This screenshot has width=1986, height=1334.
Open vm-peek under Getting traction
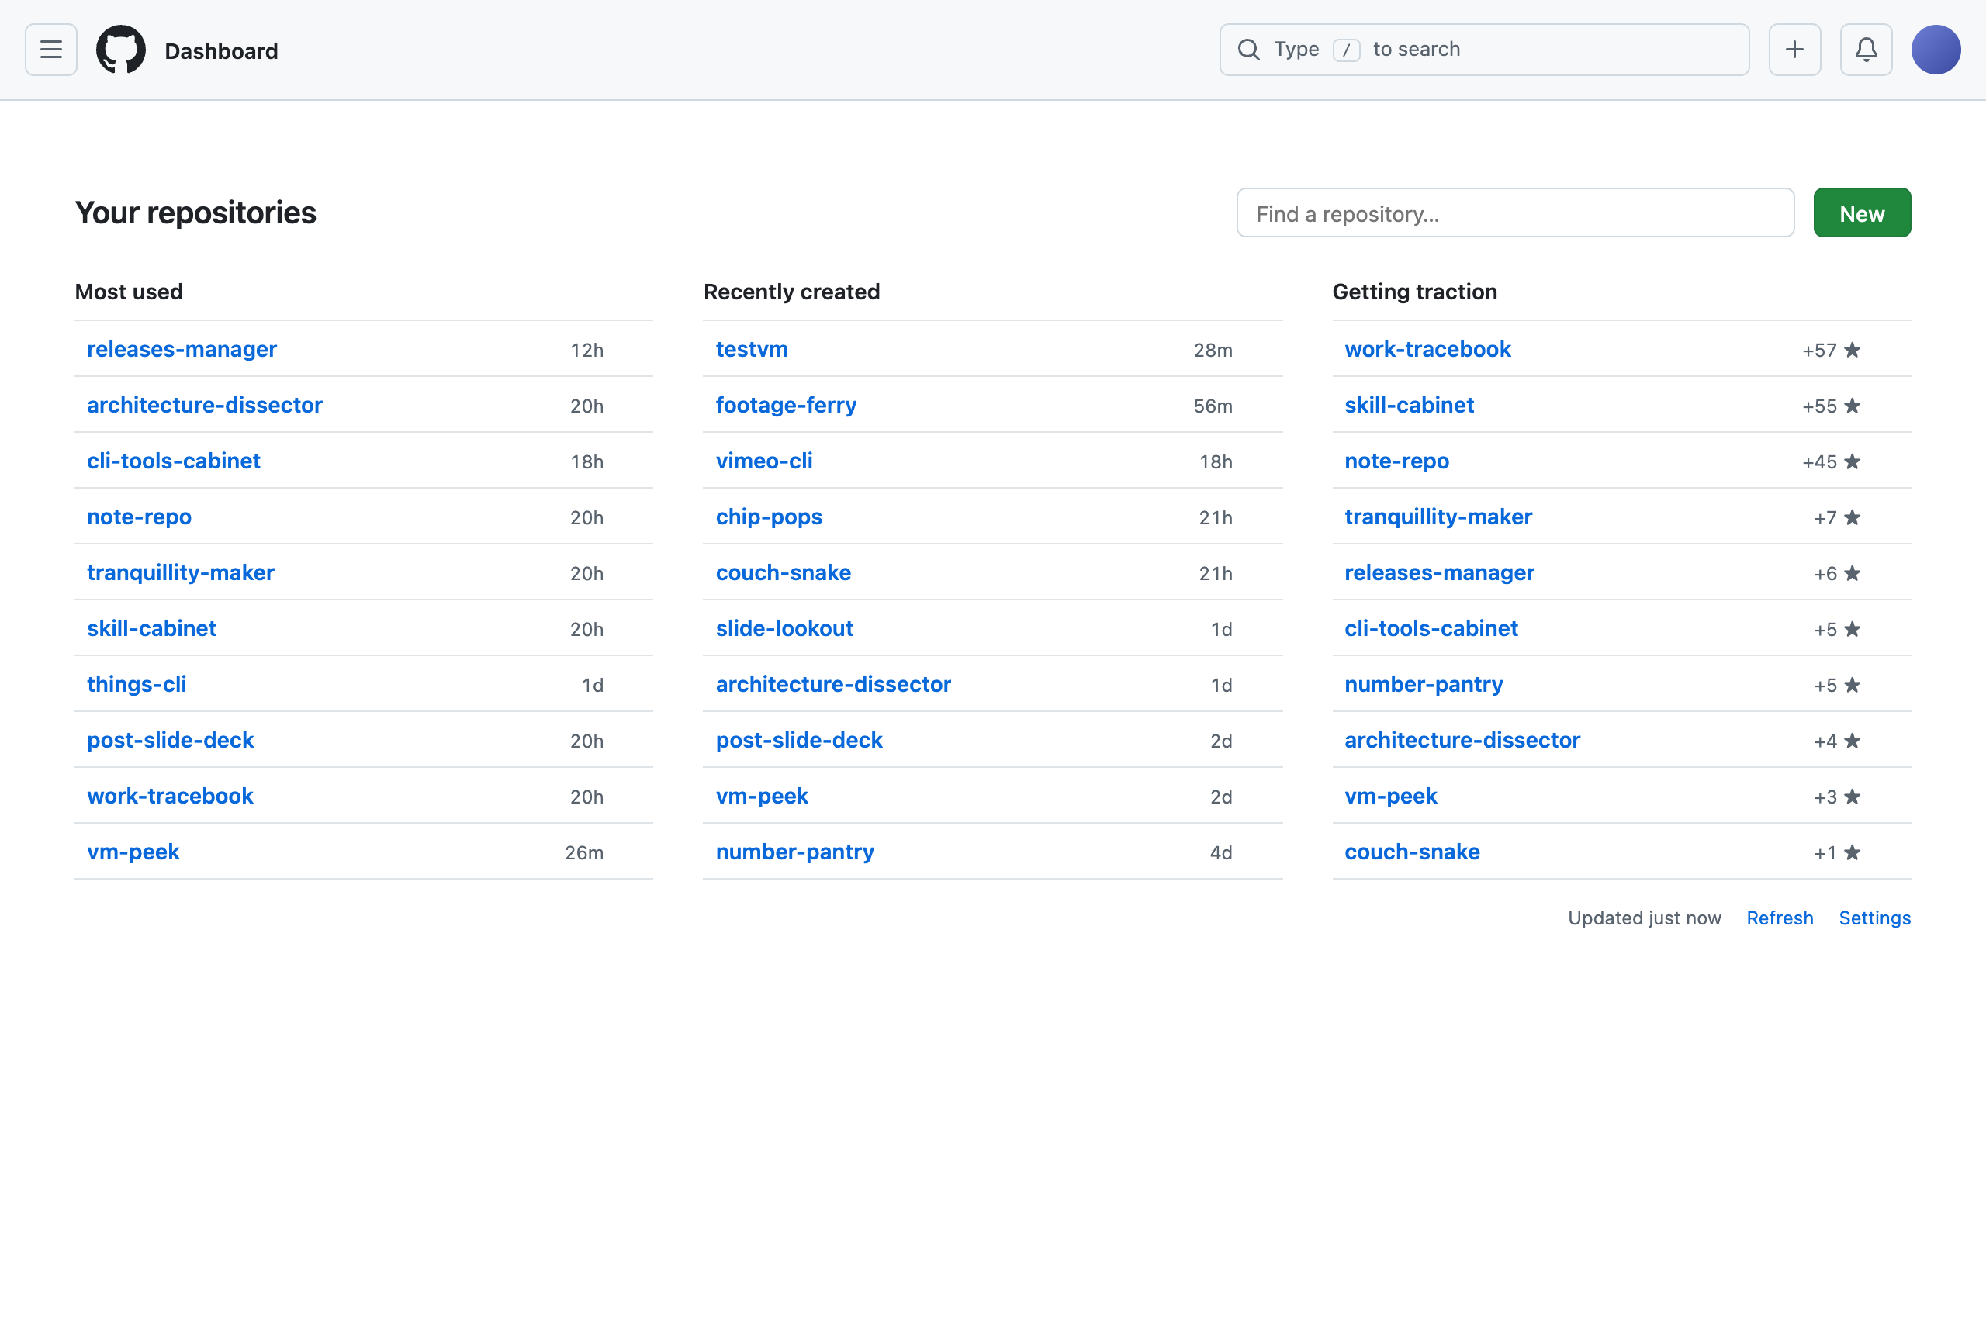1390,796
